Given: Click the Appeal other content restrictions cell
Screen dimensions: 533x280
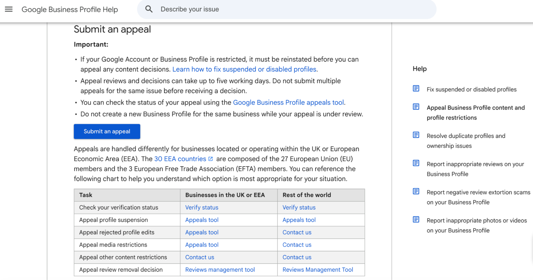Looking at the screenshot, I should [127, 257].
